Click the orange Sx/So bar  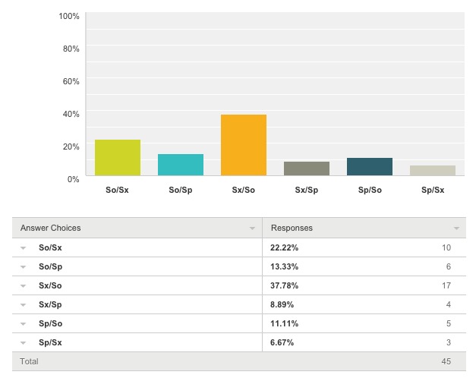pyautogui.click(x=244, y=145)
